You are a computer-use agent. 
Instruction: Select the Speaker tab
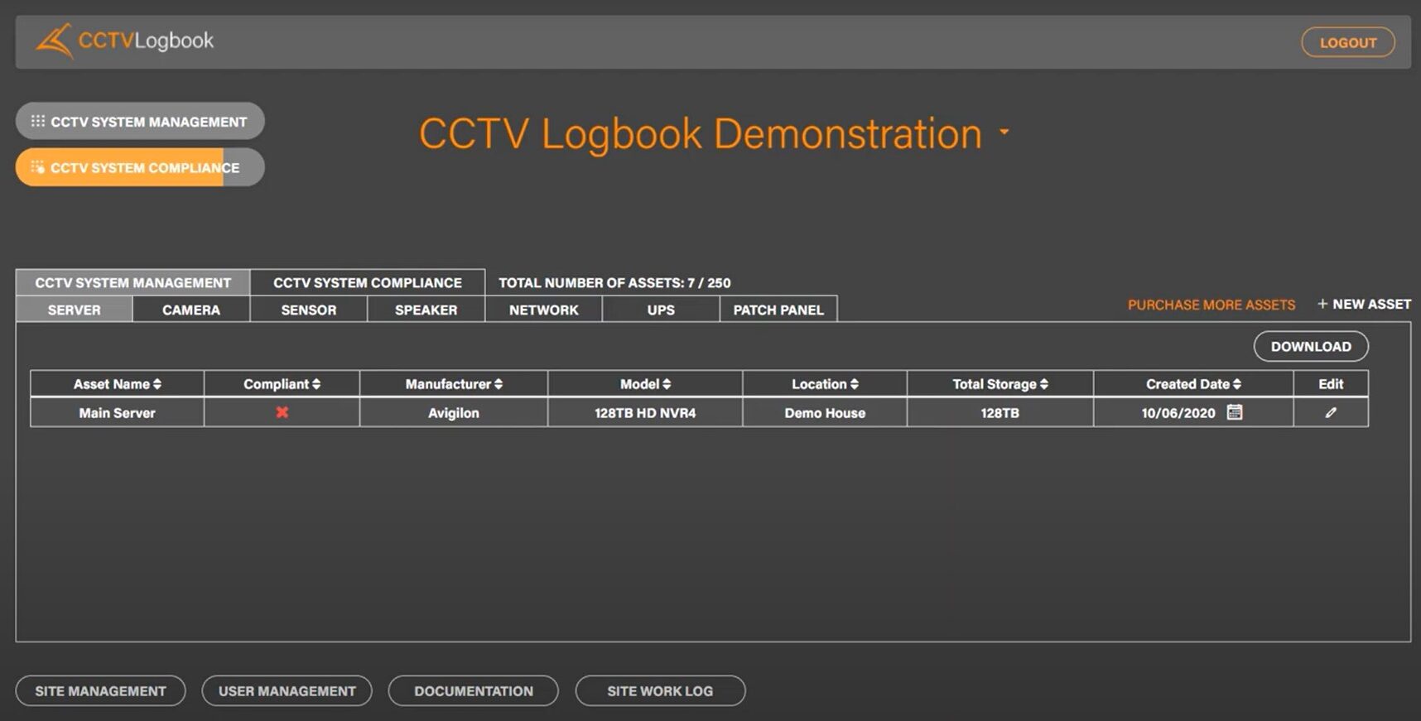point(426,310)
